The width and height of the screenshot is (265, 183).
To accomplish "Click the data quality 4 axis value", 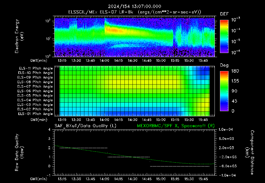I will pyautogui.click(x=49, y=129).
